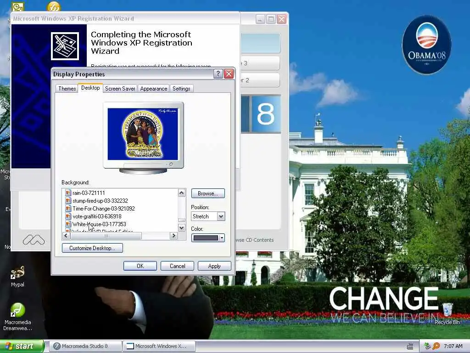Switch to the Settings tab
Image resolution: width=470 pixels, height=353 pixels.
[181, 89]
